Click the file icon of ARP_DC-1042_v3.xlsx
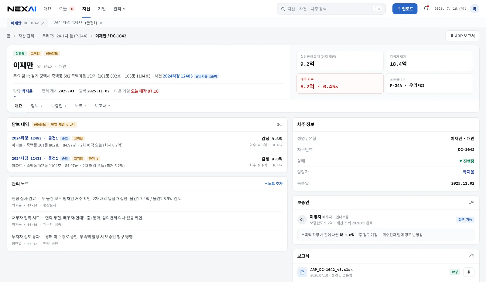This screenshot has width=486, height=282. 302,272
